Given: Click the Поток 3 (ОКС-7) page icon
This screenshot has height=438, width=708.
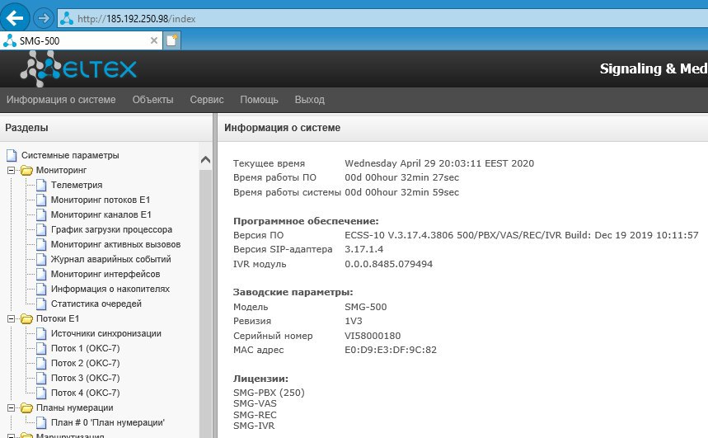Looking at the screenshot, I should [41, 379].
